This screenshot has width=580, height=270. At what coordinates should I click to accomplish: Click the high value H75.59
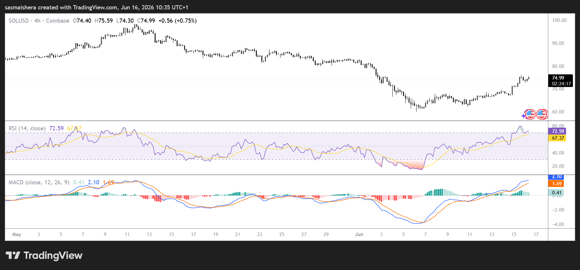tap(104, 21)
